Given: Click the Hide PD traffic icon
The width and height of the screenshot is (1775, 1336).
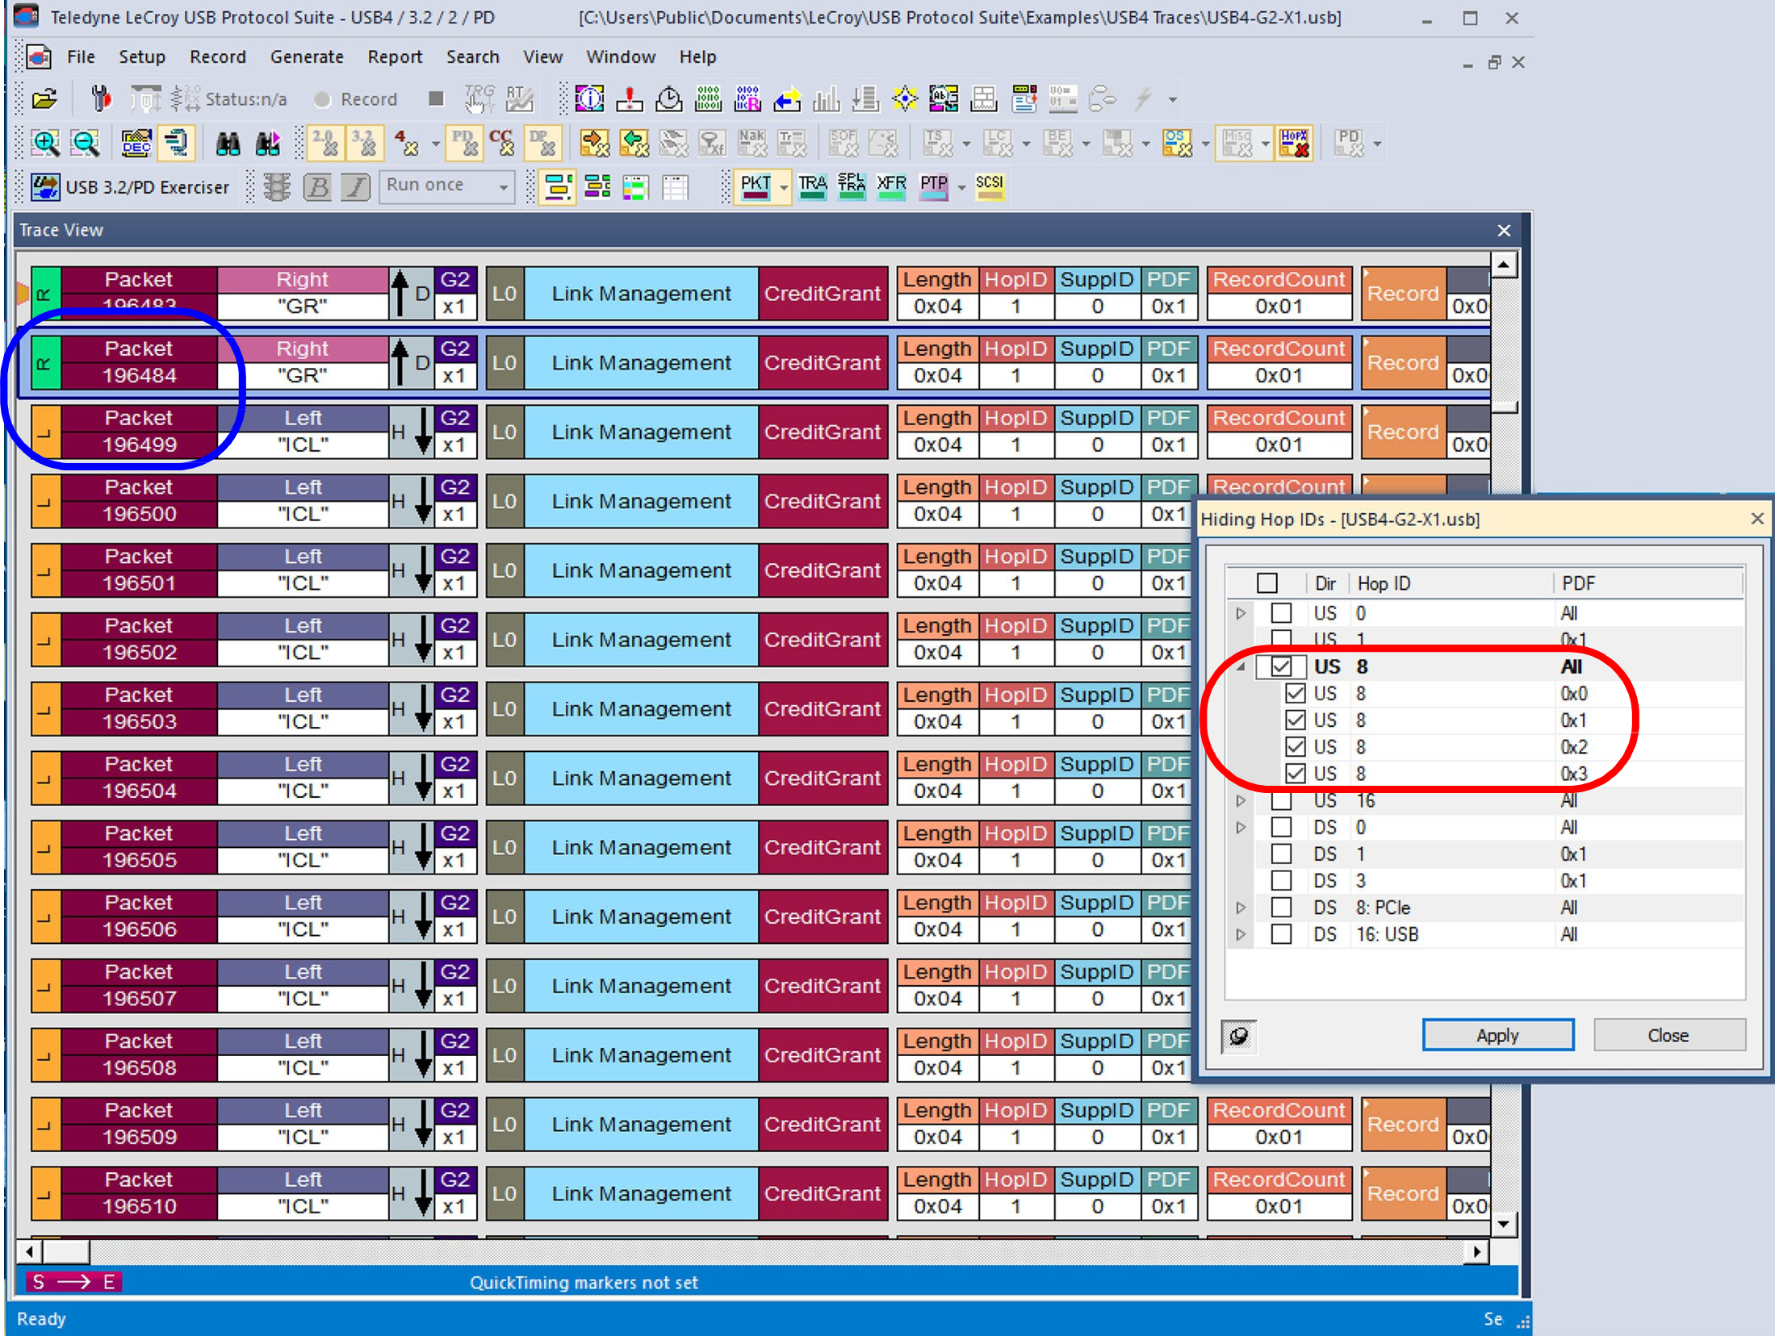Looking at the screenshot, I should 464,144.
